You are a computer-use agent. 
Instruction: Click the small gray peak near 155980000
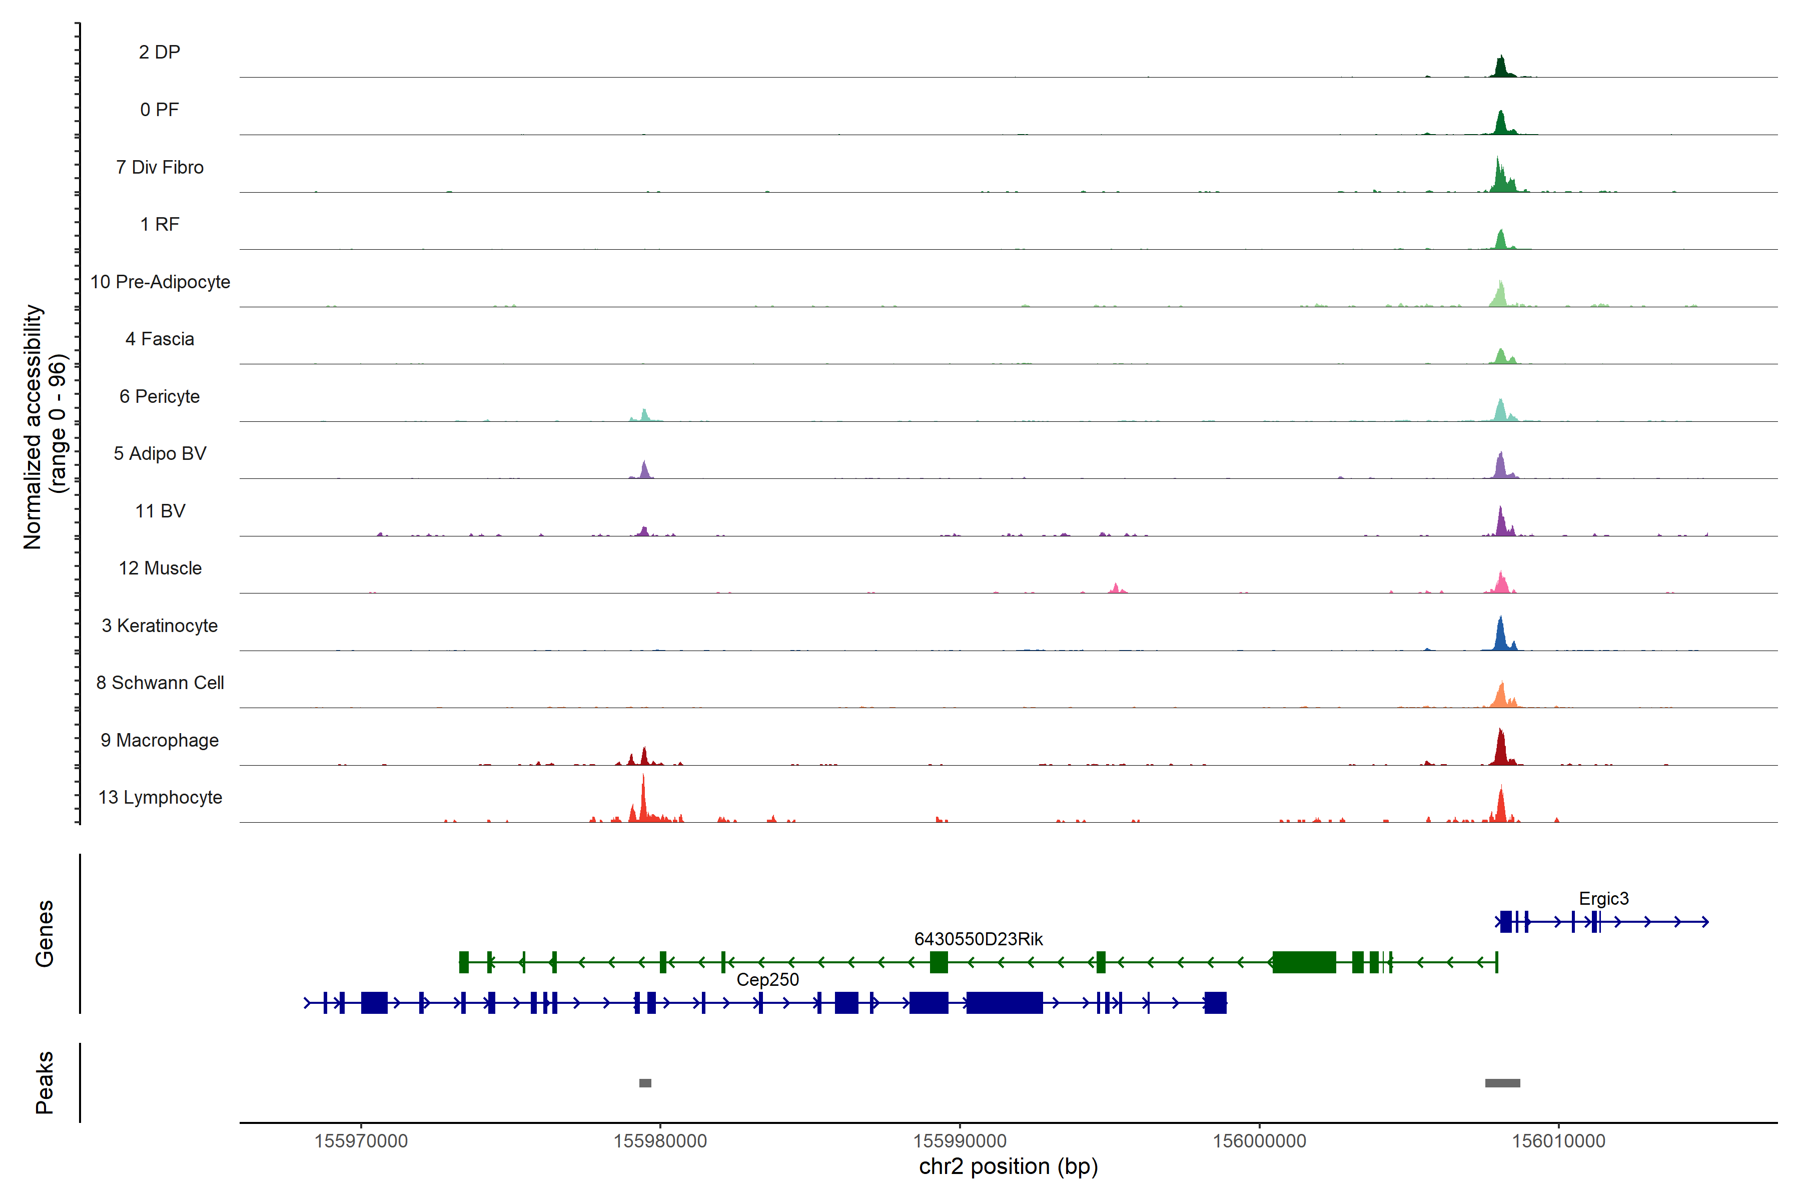click(645, 1083)
